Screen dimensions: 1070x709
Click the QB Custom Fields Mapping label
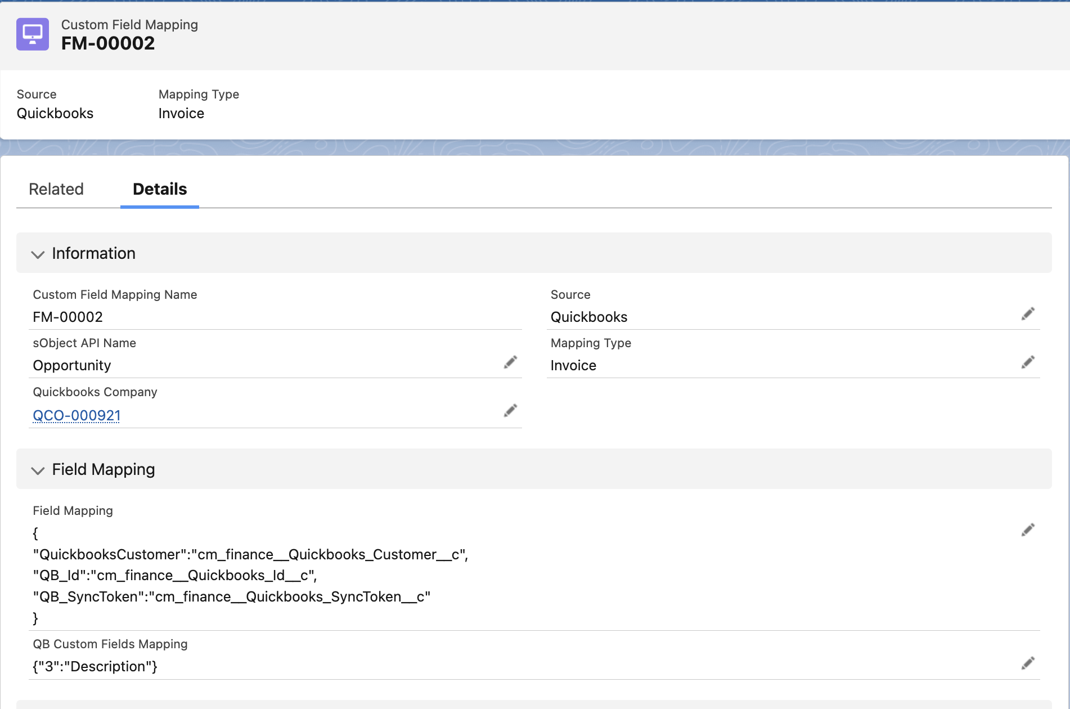click(x=110, y=644)
